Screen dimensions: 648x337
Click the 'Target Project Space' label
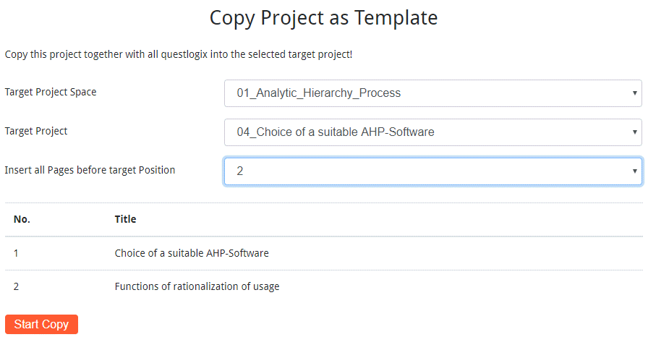51,92
